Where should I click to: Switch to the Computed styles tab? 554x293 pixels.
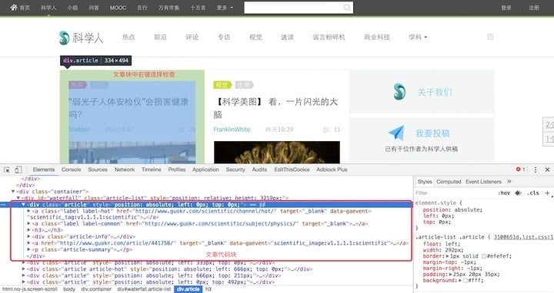tap(449, 182)
